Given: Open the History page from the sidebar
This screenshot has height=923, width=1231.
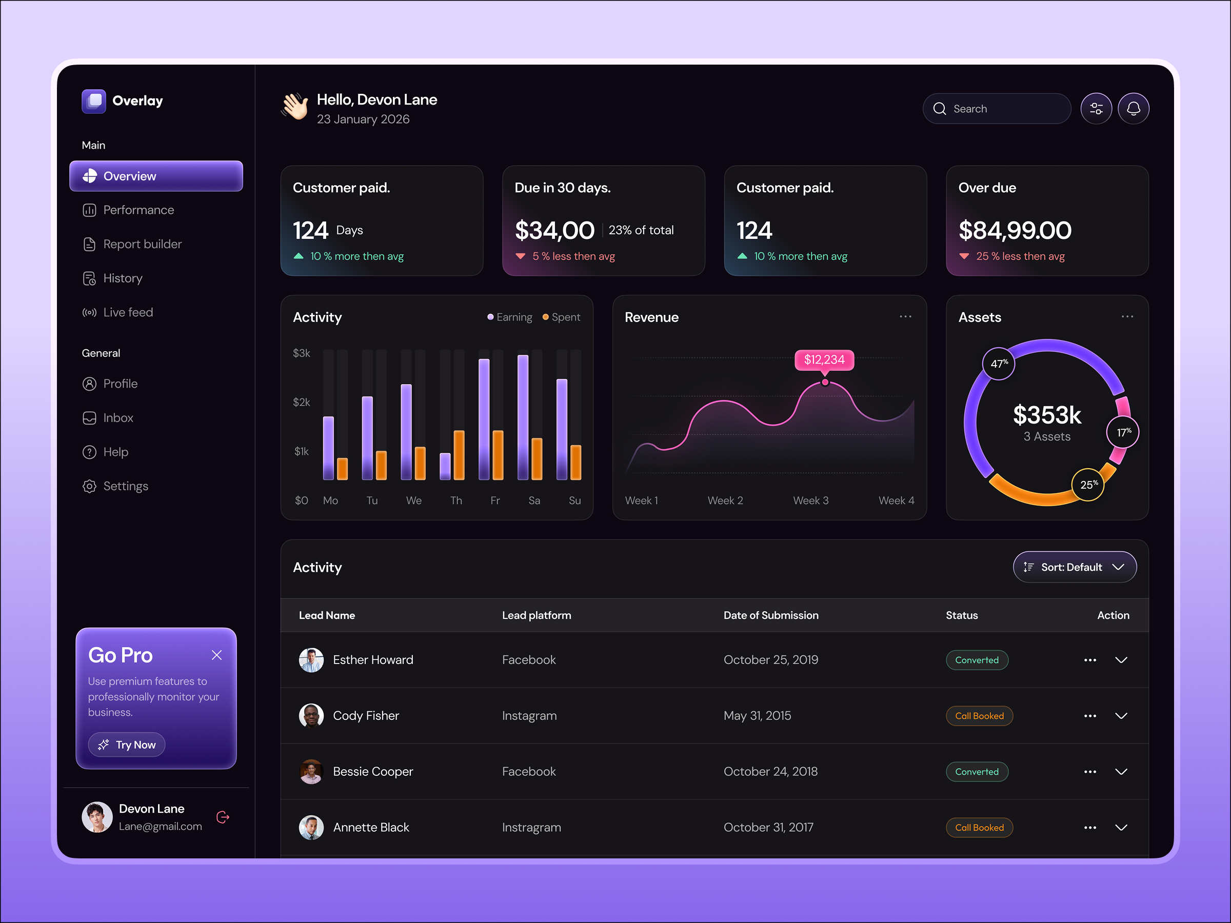Looking at the screenshot, I should pyautogui.click(x=123, y=278).
